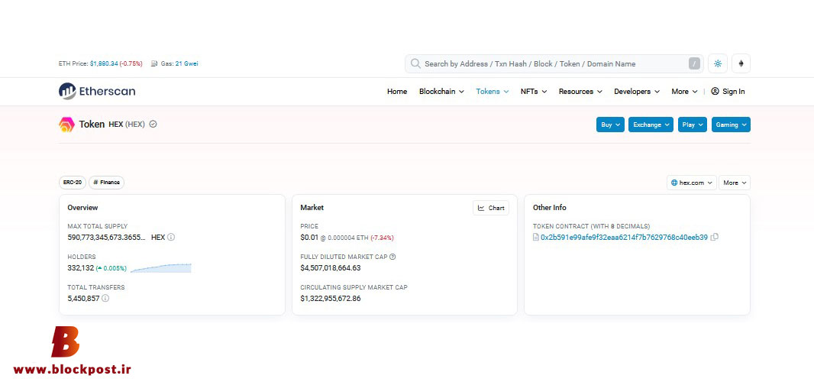The height and width of the screenshot is (382, 814).
Task: Click the HEX token logo icon
Action: (x=66, y=125)
